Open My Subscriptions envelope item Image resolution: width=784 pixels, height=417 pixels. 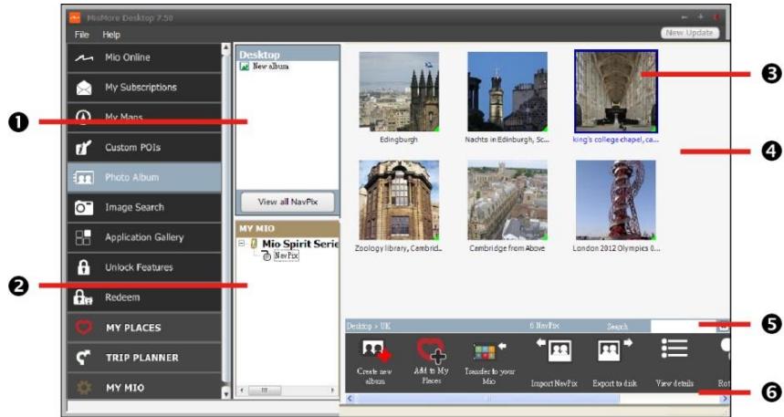click(144, 88)
